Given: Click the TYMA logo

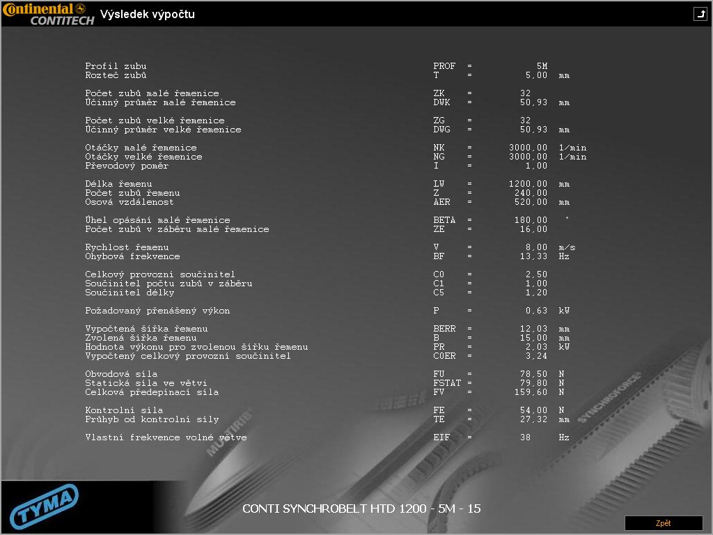Looking at the screenshot, I should point(45,507).
